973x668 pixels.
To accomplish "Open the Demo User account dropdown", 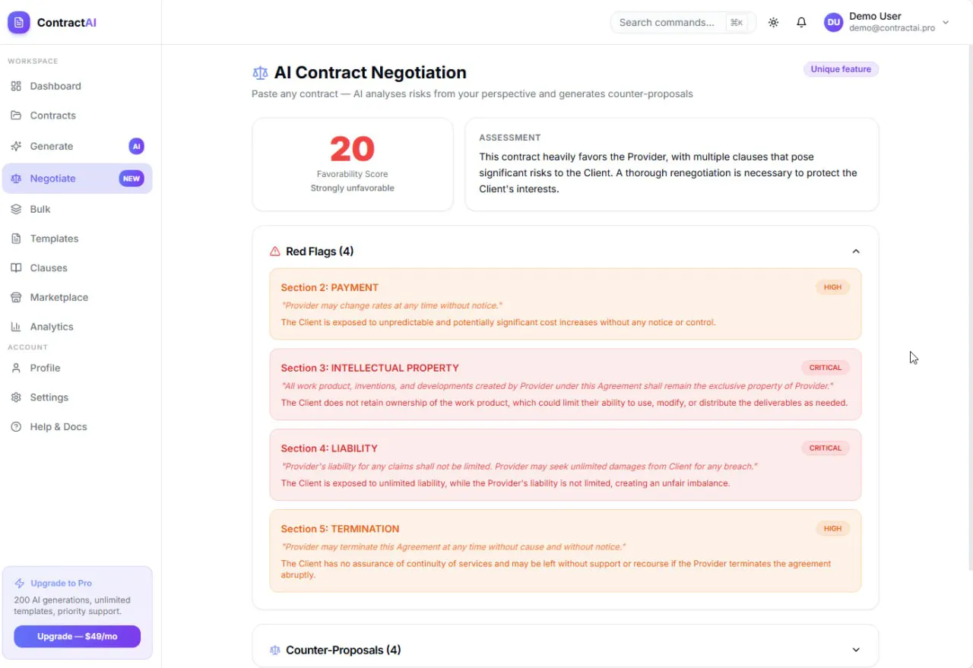I will coord(888,22).
